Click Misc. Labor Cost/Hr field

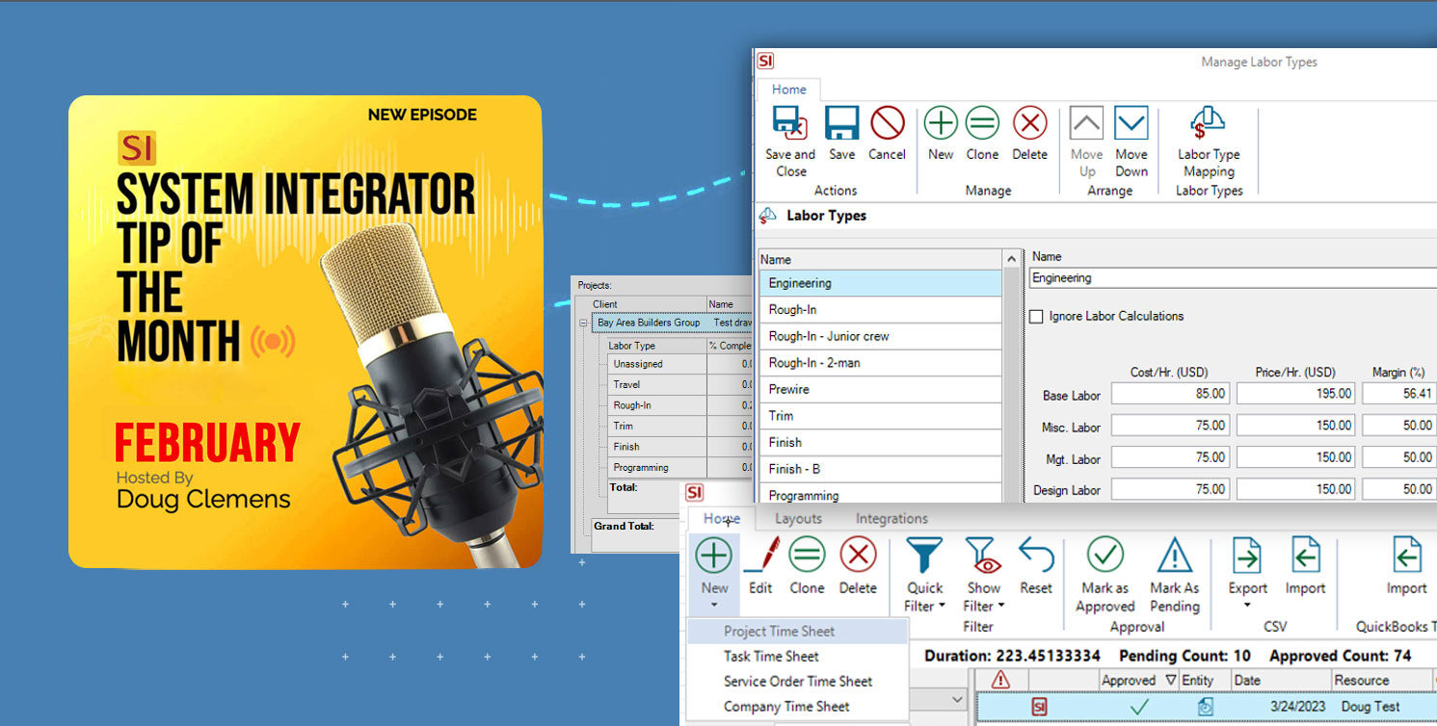pyautogui.click(x=1170, y=426)
